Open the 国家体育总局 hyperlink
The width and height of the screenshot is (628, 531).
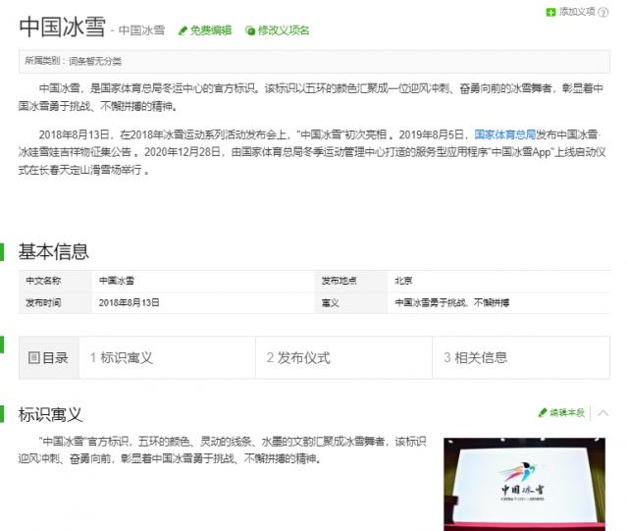coord(504,133)
